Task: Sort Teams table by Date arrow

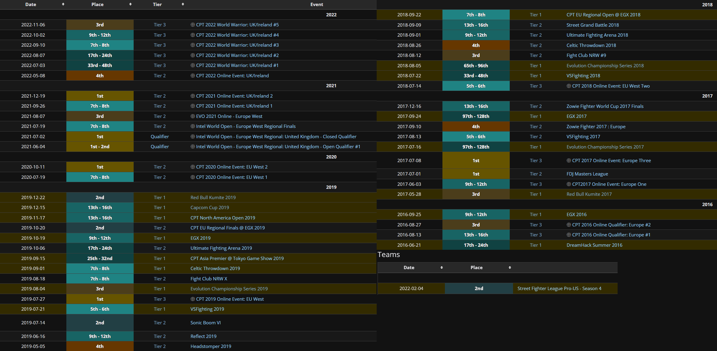Action: click(442, 267)
